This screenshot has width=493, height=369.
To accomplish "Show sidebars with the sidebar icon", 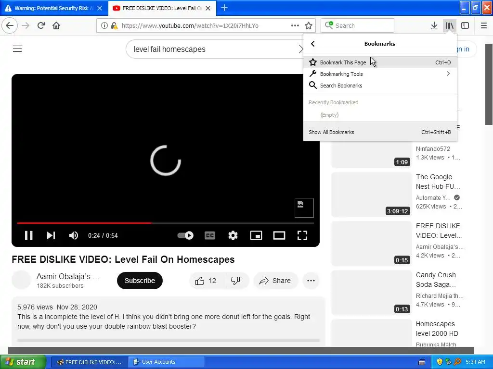I will (x=465, y=25).
